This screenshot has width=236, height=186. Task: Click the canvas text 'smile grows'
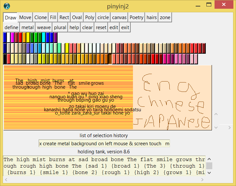(91, 83)
